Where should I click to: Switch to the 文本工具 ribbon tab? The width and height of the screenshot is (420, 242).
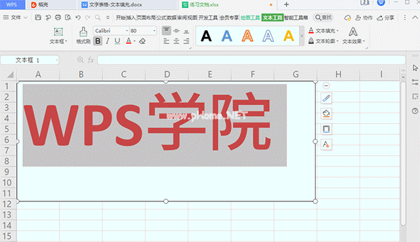(272, 18)
